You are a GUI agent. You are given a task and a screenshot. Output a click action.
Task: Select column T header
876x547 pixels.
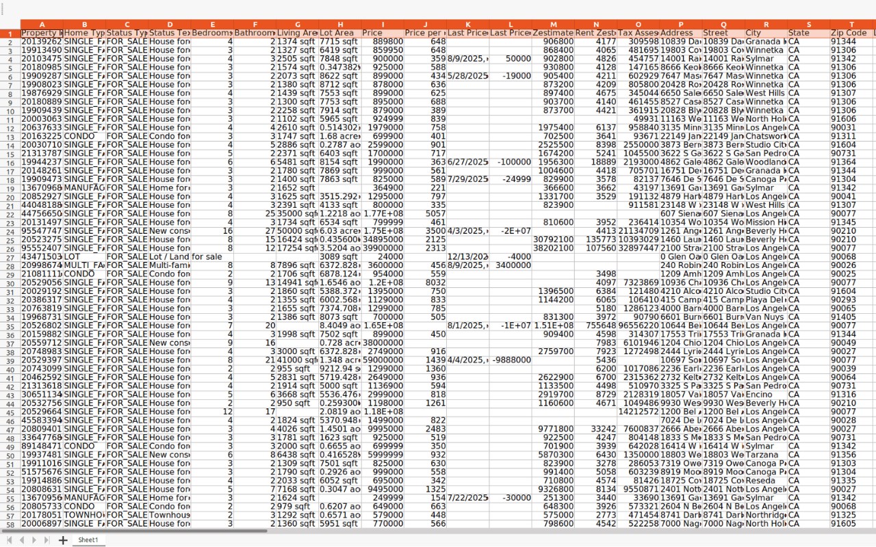point(851,25)
